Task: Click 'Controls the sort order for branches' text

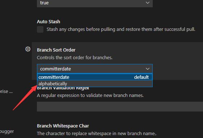Action: pyautogui.click(x=75, y=58)
